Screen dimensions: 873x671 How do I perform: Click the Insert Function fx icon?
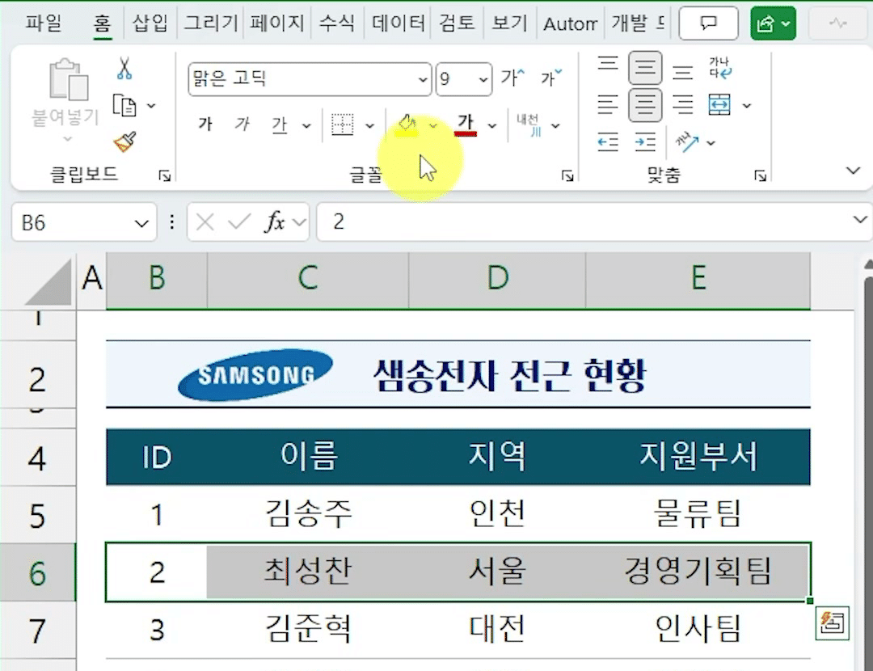pos(275,222)
